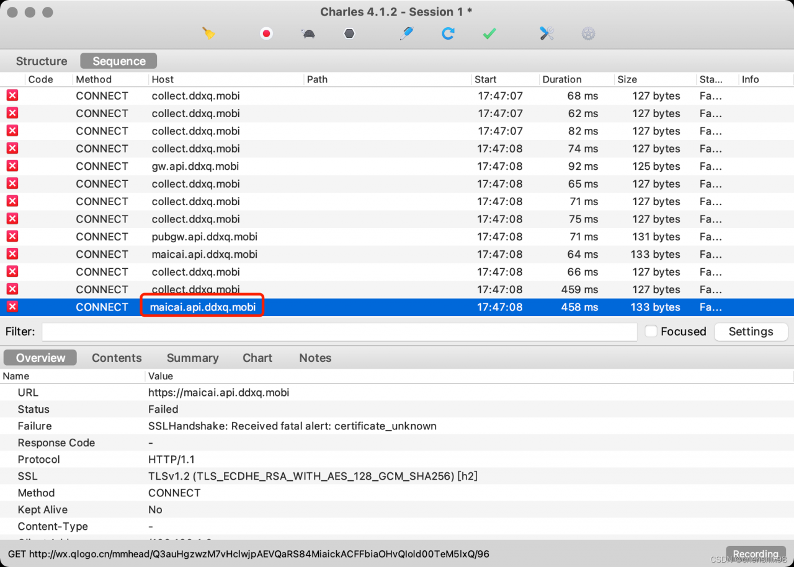Toggle breakpoints with the hexagon icon
794x567 pixels.
tap(349, 33)
